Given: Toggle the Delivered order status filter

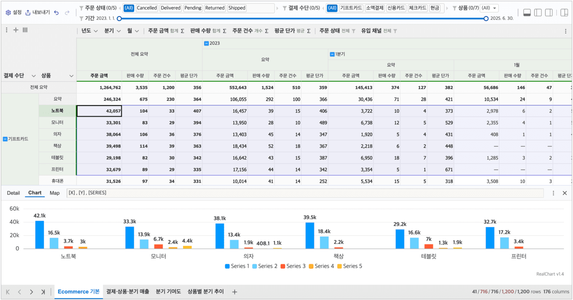Looking at the screenshot, I should 171,8.
